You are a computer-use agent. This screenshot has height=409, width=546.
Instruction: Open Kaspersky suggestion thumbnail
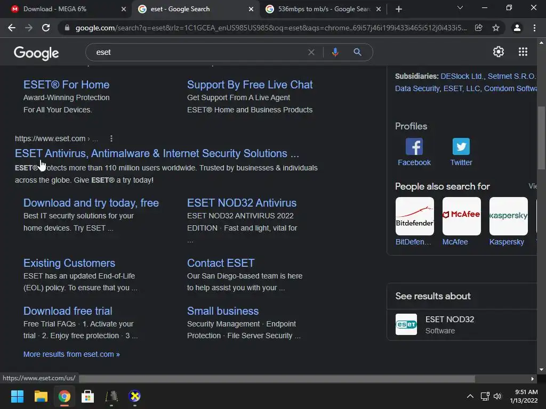click(x=508, y=216)
